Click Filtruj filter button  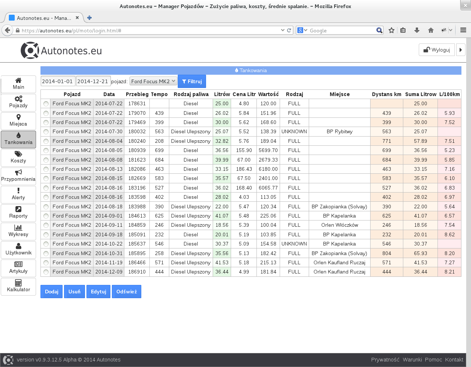point(192,81)
